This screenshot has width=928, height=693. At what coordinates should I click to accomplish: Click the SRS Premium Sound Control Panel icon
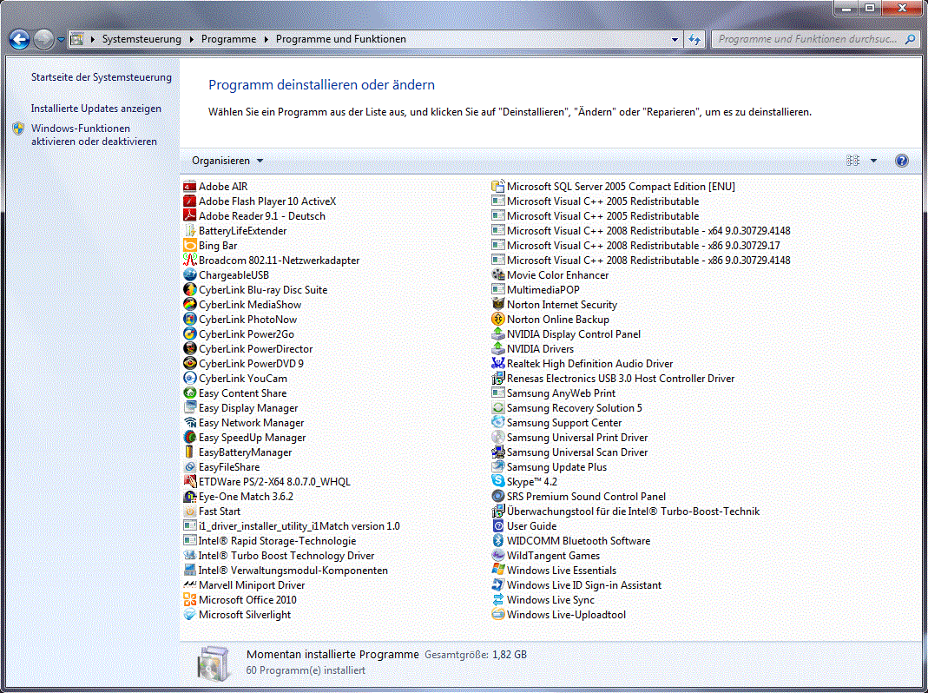click(x=498, y=497)
